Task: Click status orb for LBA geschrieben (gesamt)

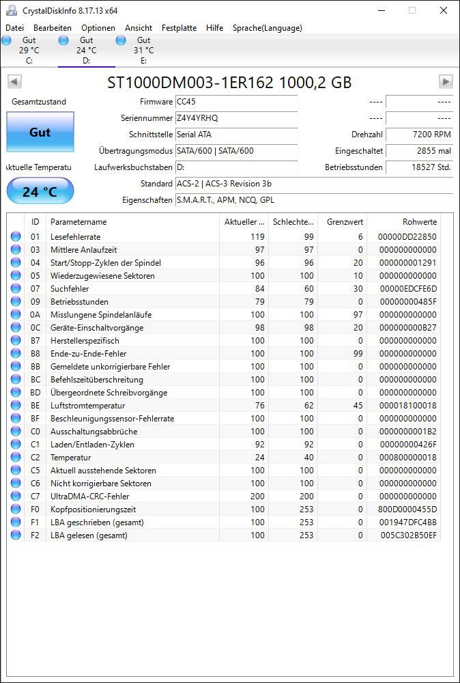Action: click(16, 522)
